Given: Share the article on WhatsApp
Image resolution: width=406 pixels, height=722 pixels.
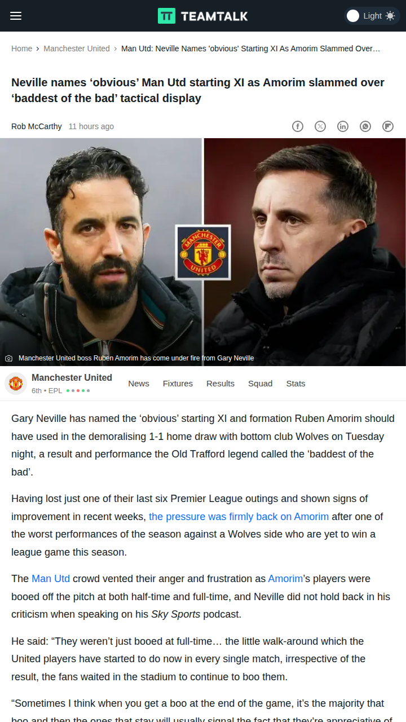Looking at the screenshot, I should coord(365,126).
